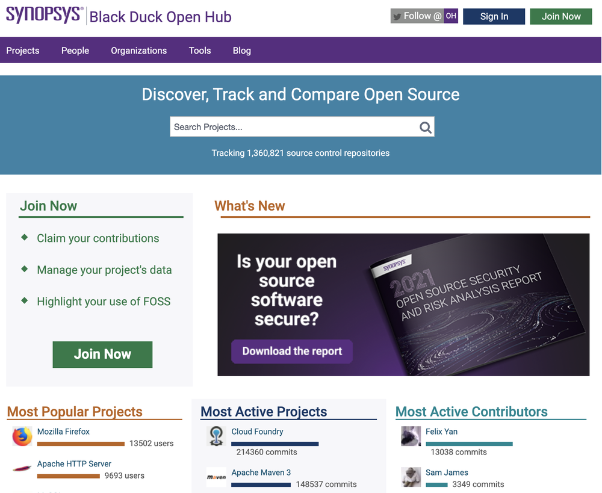
Task: Click the tracking repositories count text
Action: click(300, 153)
